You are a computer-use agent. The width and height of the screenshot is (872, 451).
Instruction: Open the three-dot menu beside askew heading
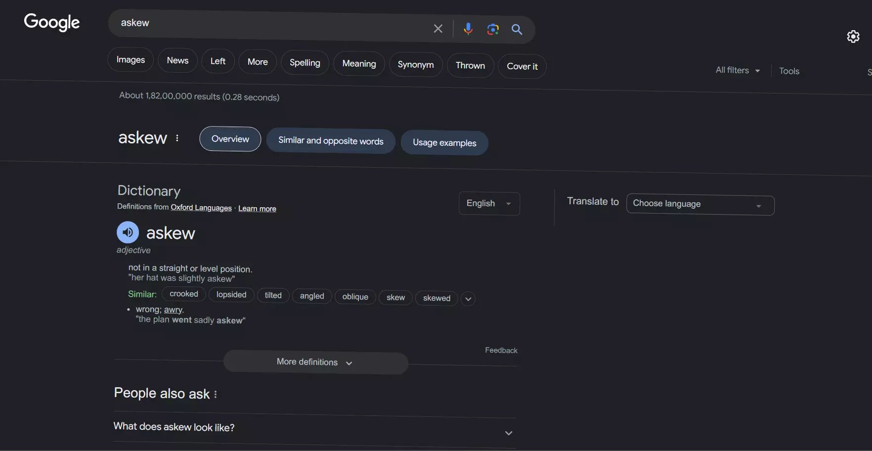[177, 139]
